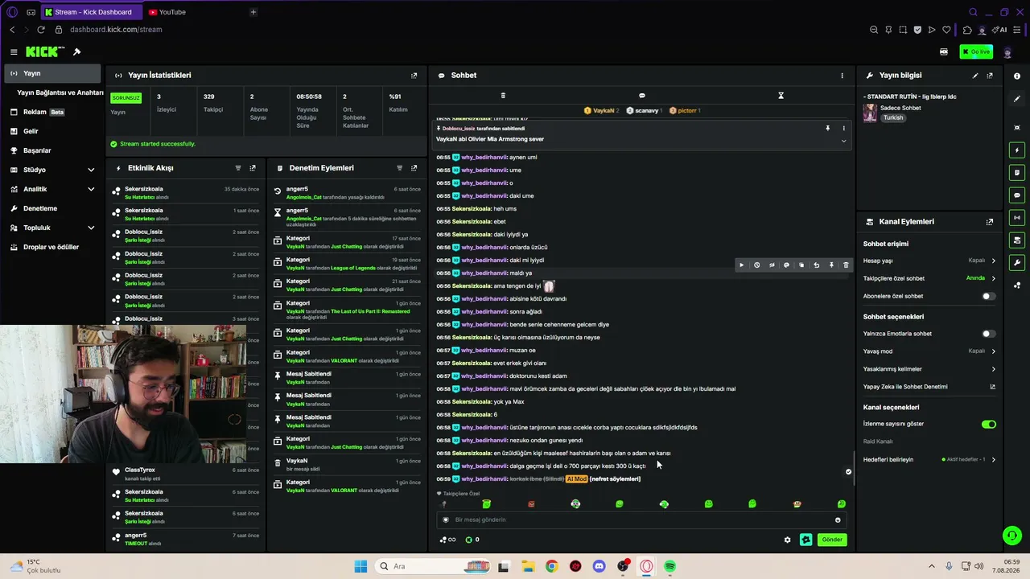The image size is (1030, 579).
Task: Click the Go live button
Action: [x=976, y=52]
